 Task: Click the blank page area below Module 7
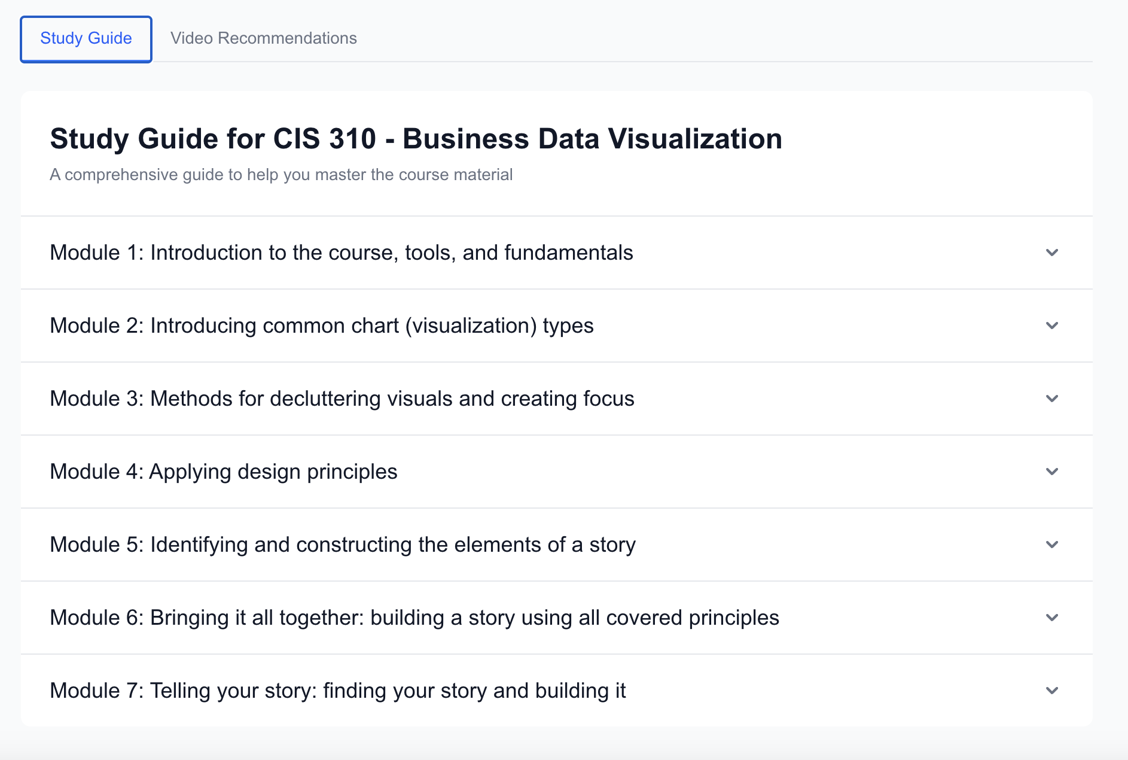click(562, 745)
